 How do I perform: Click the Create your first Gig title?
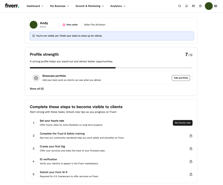52,146
